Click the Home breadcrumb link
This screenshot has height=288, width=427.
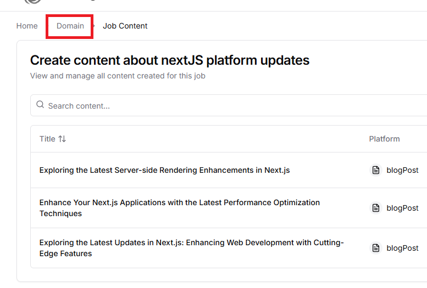tap(27, 26)
